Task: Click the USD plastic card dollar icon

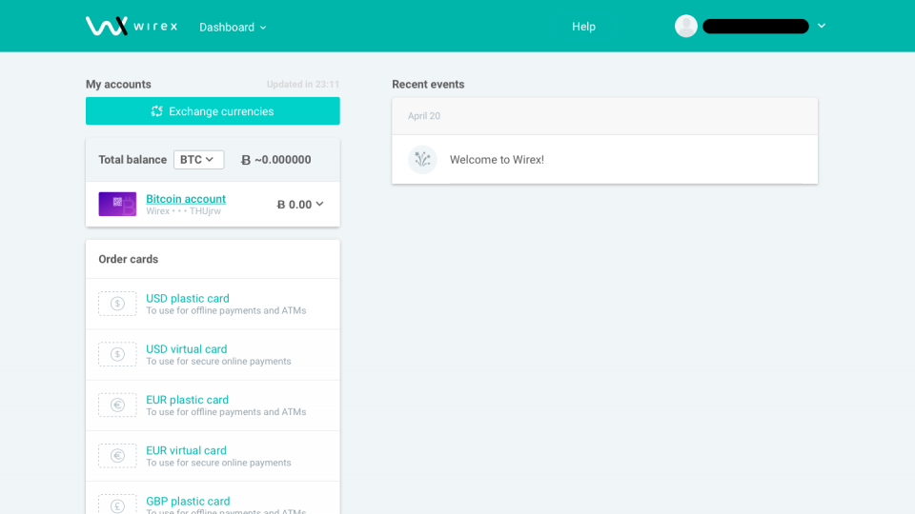Action: pyautogui.click(x=117, y=304)
